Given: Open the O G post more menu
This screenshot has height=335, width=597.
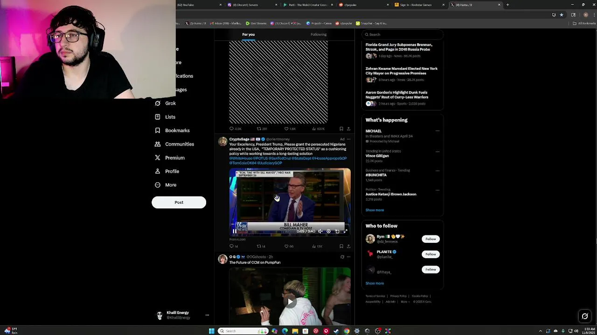Looking at the screenshot, I should pyautogui.click(x=348, y=257).
